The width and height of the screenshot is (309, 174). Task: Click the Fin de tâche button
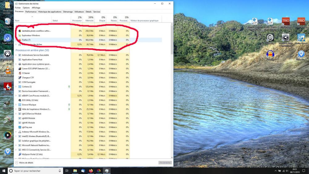click(165, 163)
